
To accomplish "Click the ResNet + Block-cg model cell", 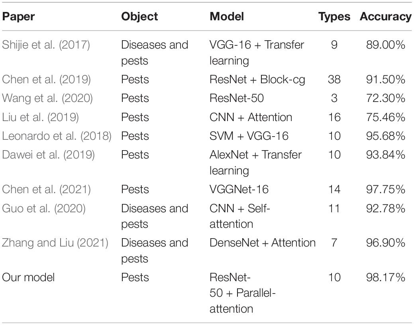I will [x=257, y=80].
